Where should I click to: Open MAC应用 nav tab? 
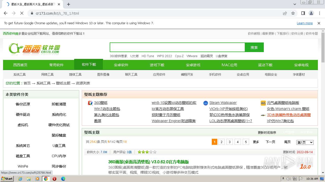click(229, 65)
